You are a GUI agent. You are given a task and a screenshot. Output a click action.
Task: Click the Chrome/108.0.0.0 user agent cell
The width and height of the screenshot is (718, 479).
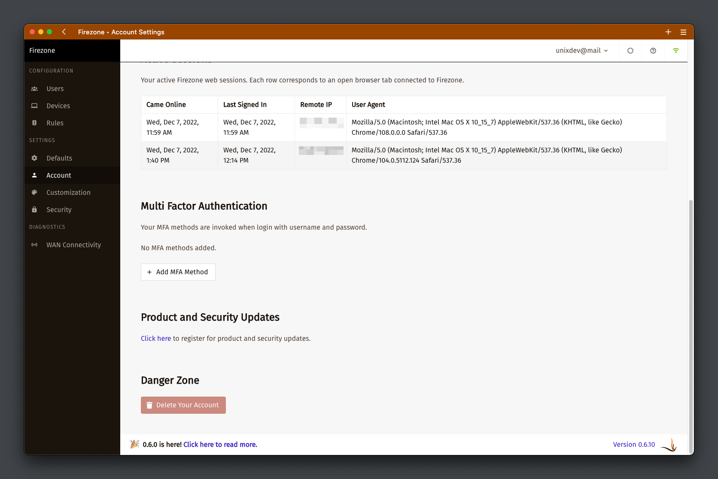506,127
